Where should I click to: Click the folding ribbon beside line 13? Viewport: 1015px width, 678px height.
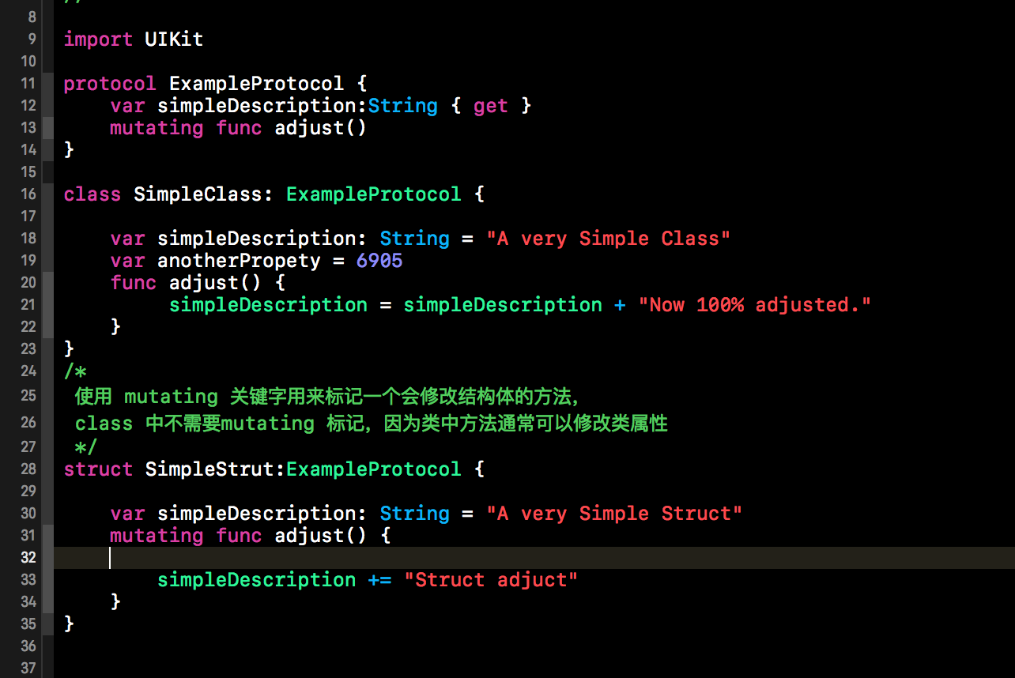coord(48,127)
